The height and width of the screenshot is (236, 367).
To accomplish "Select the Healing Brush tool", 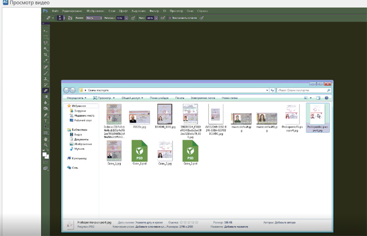I will 45,67.
